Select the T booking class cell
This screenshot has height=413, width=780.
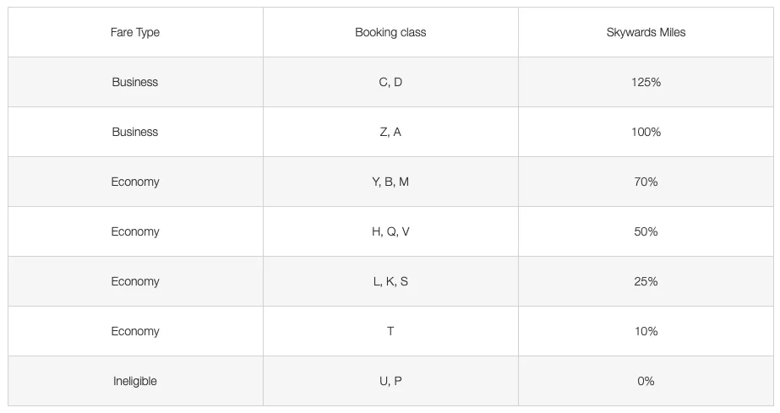tap(390, 331)
